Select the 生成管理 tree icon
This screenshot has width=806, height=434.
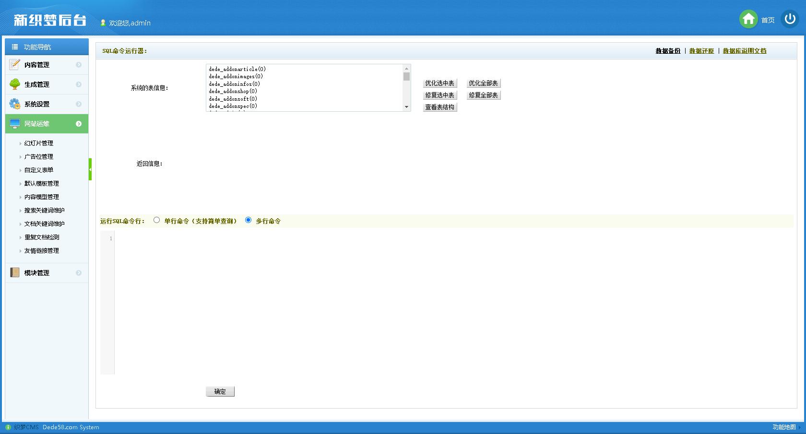pos(14,84)
